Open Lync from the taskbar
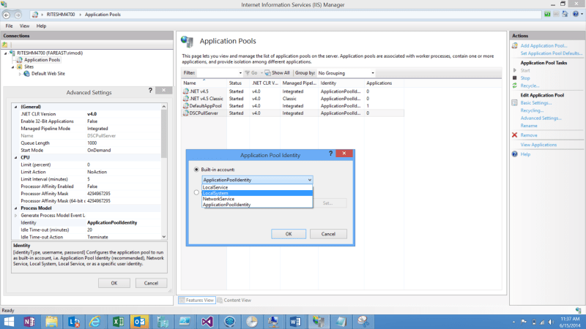 click(x=74, y=322)
